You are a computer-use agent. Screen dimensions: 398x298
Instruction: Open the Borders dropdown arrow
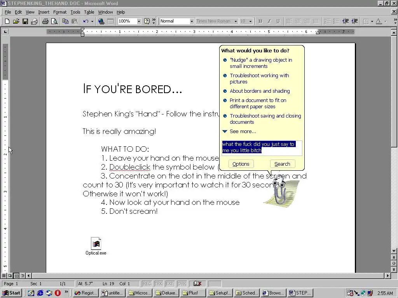coord(372,21)
